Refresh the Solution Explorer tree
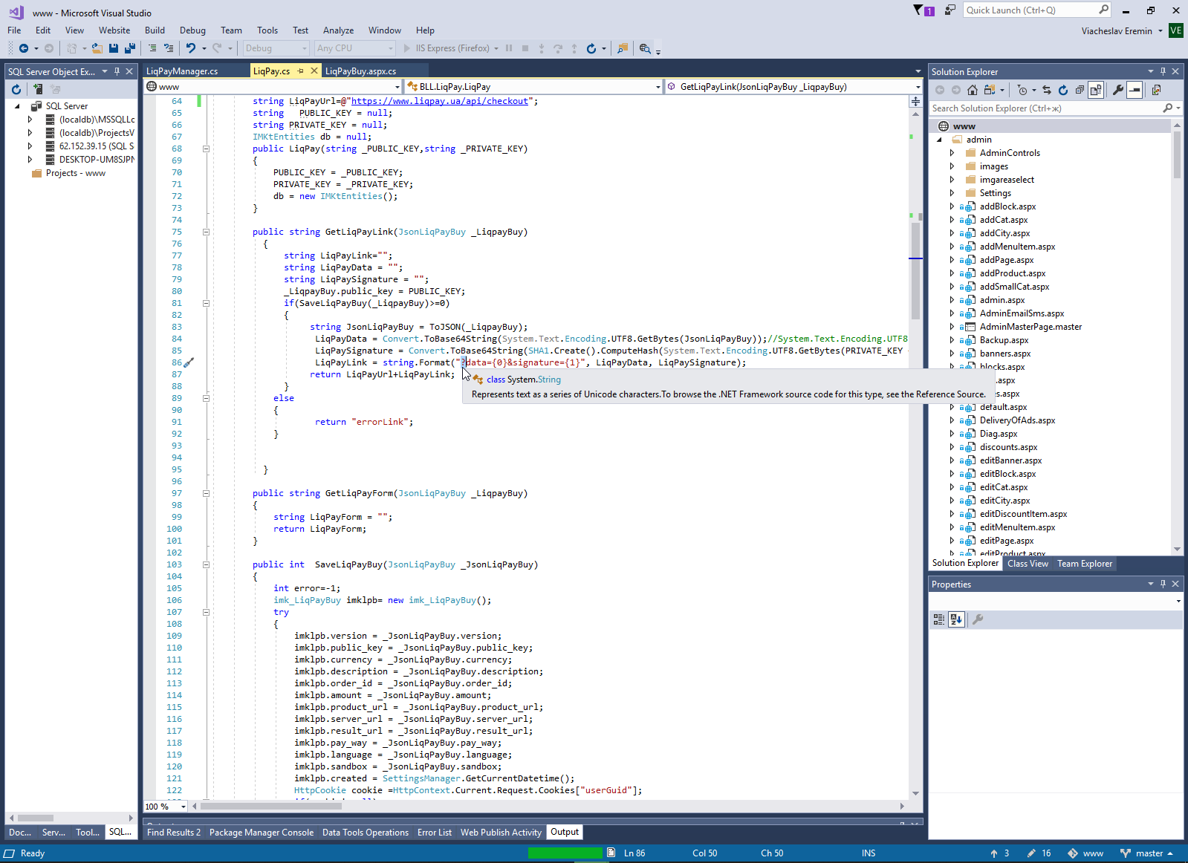 (x=1062, y=90)
